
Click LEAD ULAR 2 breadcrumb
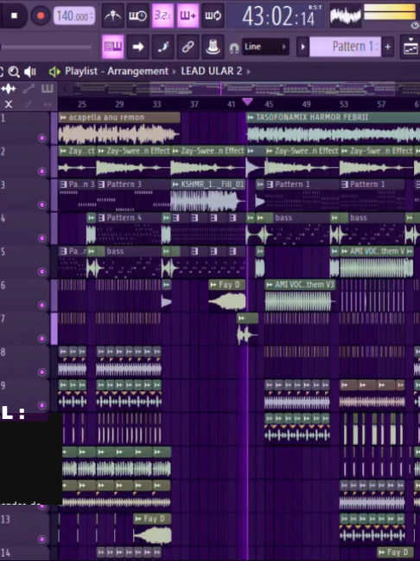(x=212, y=71)
